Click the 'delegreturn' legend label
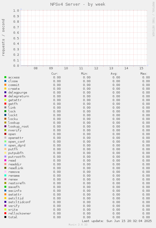The image size is (156, 228). 19,96
